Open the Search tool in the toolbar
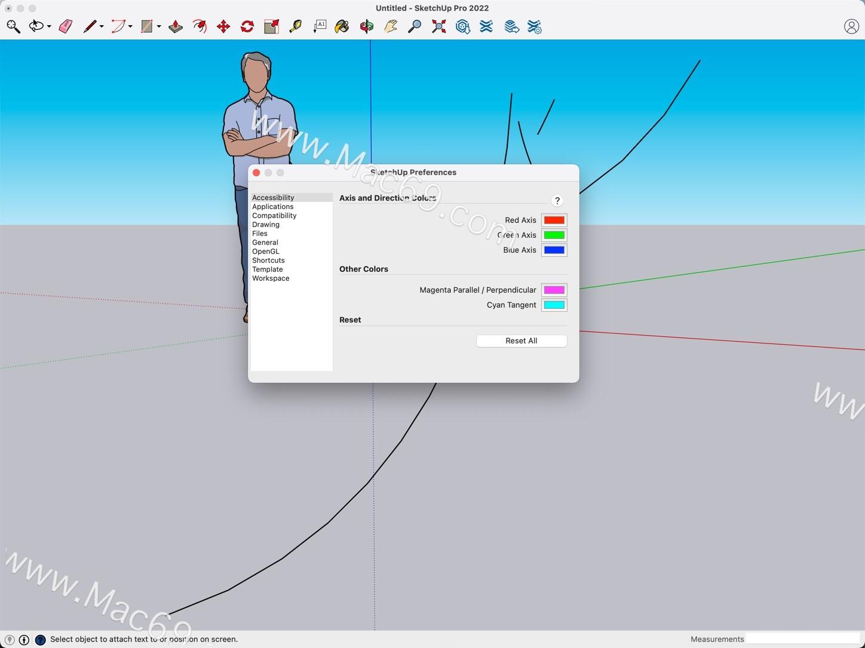The width and height of the screenshot is (865, 648). point(13,26)
